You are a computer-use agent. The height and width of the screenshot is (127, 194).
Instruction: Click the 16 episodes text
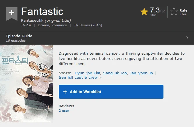(x=16, y=41)
